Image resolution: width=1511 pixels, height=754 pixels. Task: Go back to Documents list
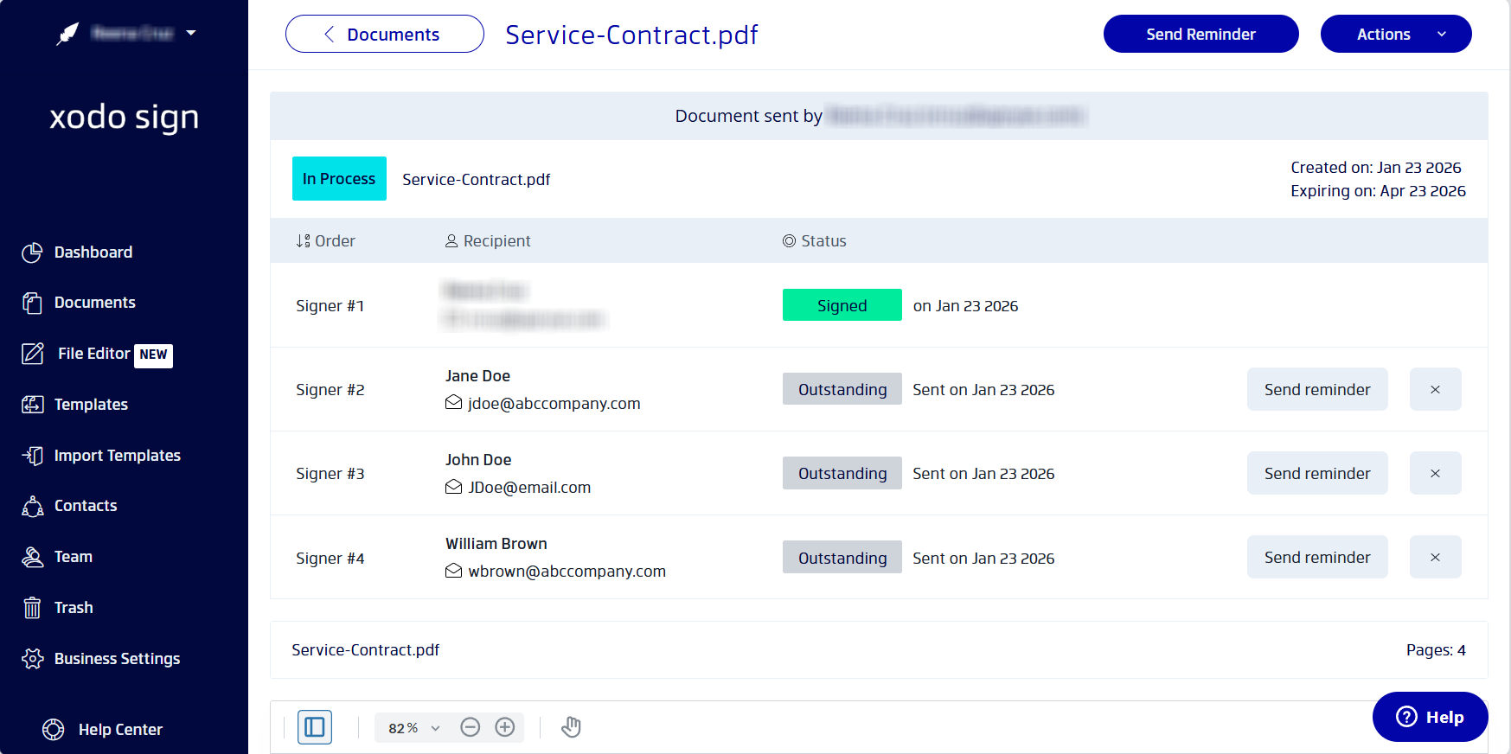coord(385,34)
